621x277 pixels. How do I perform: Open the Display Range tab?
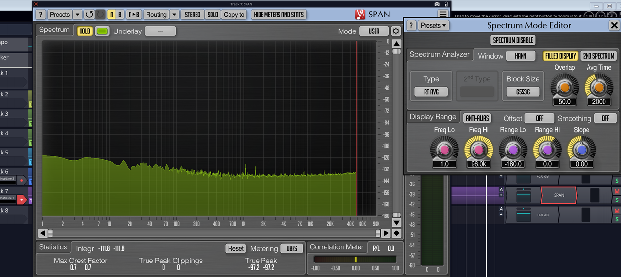(x=433, y=117)
